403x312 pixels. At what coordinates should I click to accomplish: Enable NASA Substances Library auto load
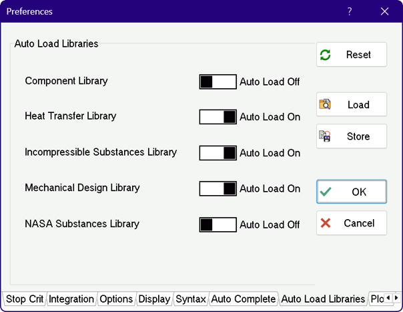tap(218, 224)
